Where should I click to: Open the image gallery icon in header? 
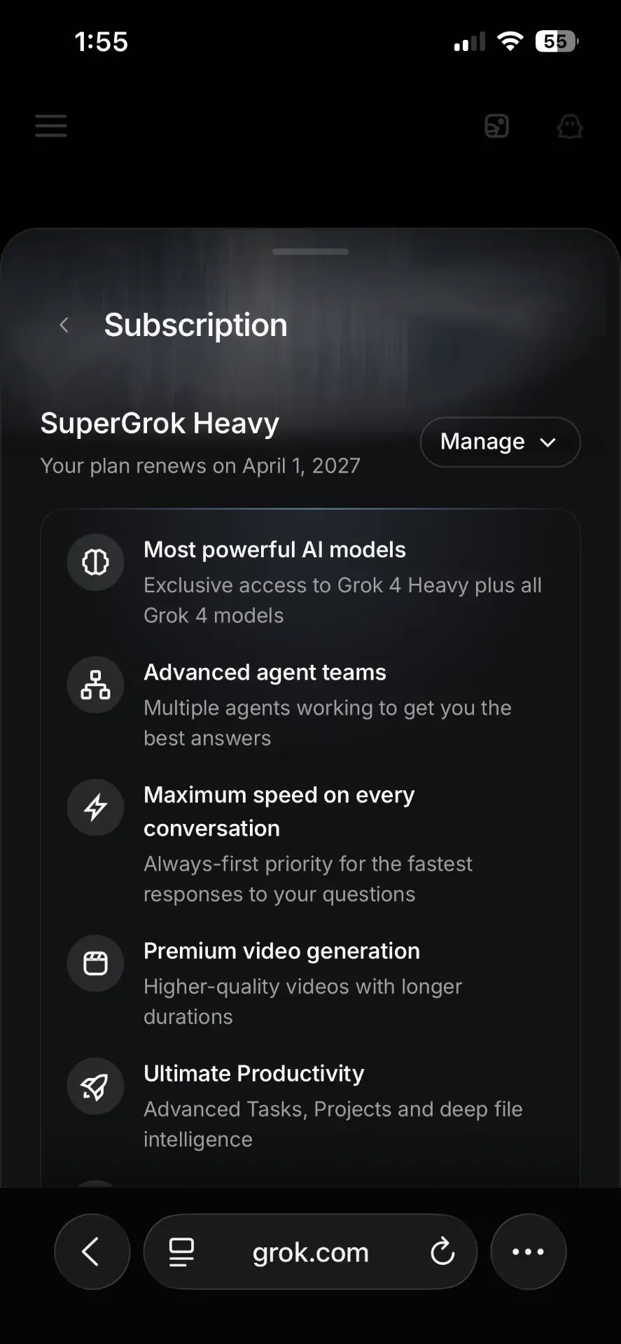pyautogui.click(x=496, y=126)
